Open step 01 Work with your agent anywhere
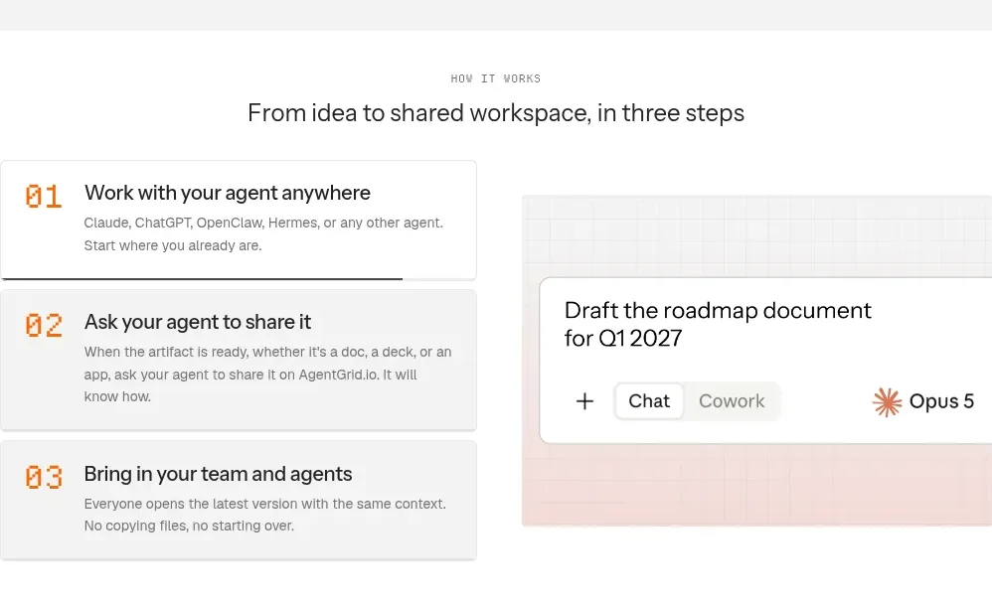 click(x=239, y=220)
